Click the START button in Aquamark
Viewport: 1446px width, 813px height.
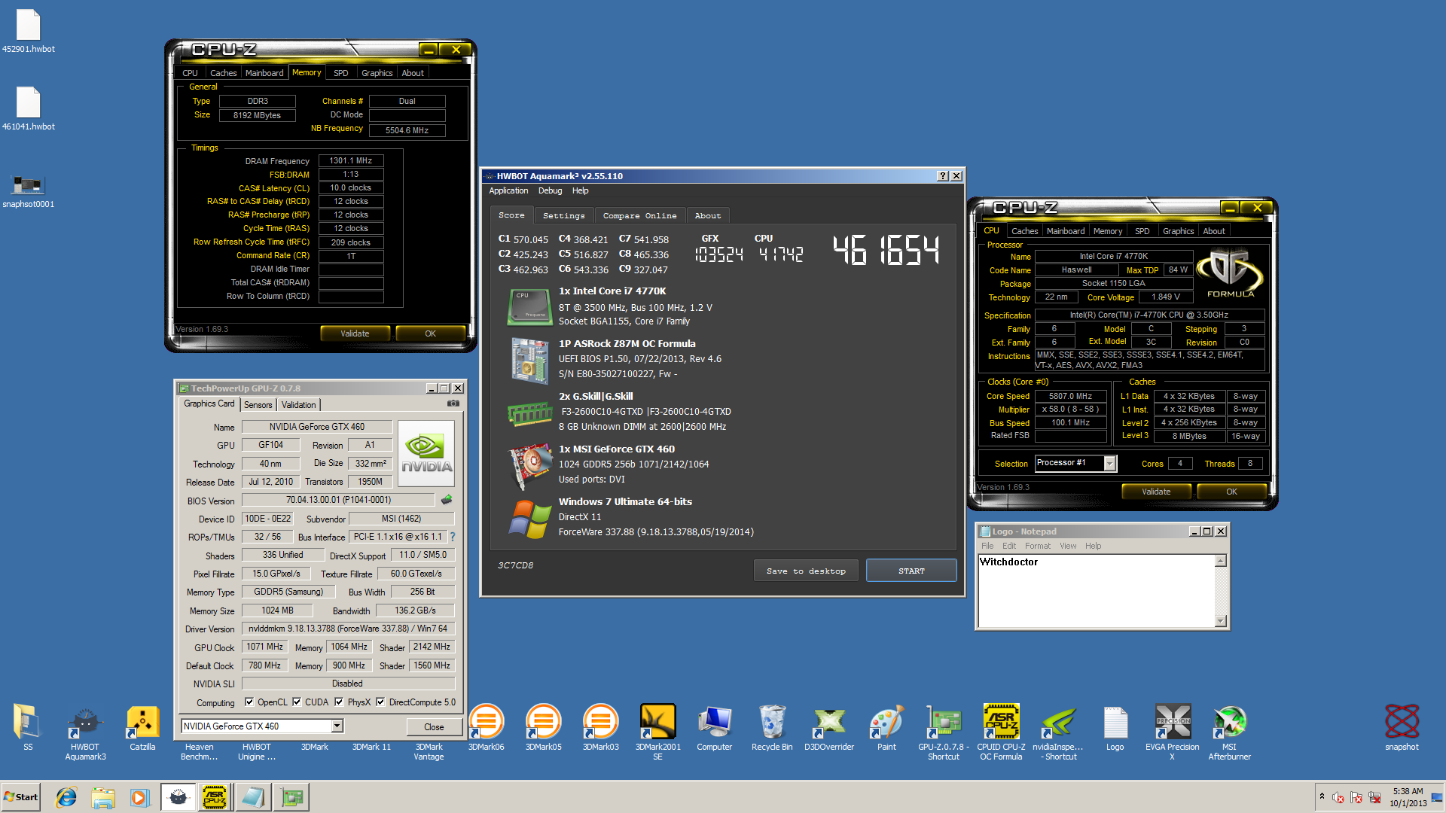[x=911, y=571]
